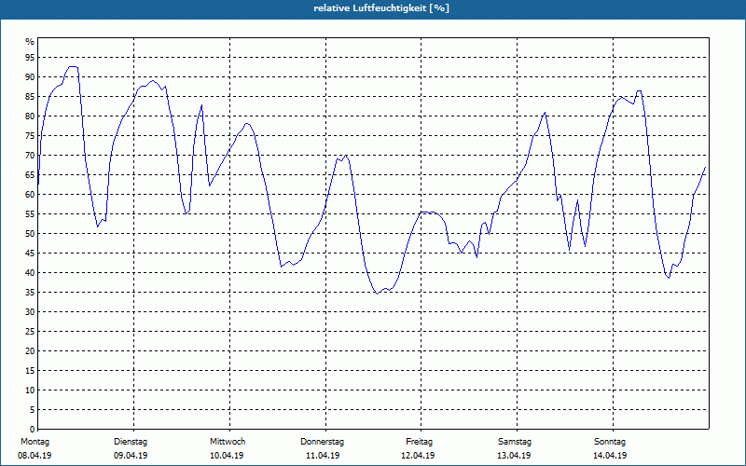Viewport: 746px width, 466px height.
Task: Select the 60 y-axis label
Action: pos(30,194)
